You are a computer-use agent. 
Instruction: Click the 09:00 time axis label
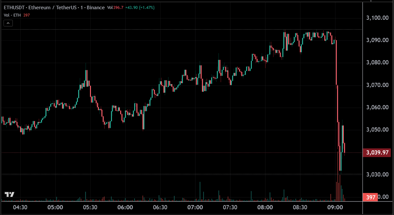(335, 207)
